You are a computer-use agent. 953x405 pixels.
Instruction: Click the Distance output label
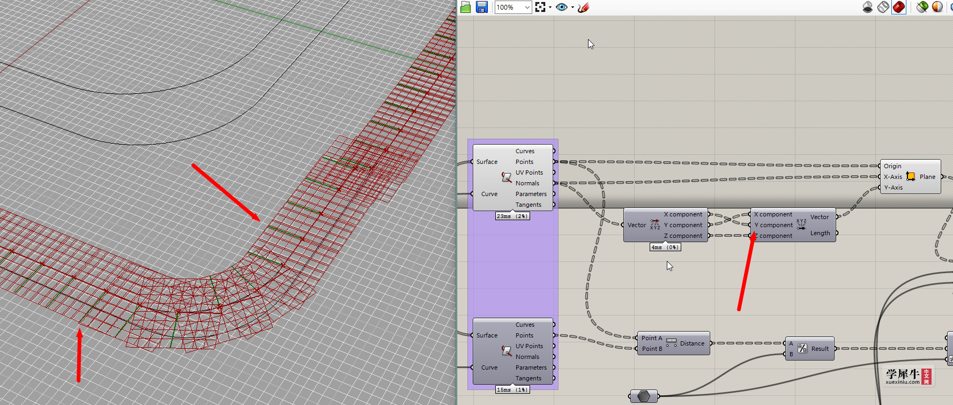pyautogui.click(x=692, y=343)
